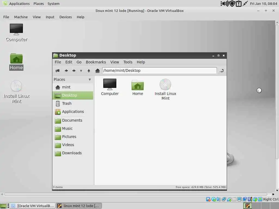The image size is (279, 209).
Task: Open Downloads bookmark in sidebar
Action: click(73, 153)
